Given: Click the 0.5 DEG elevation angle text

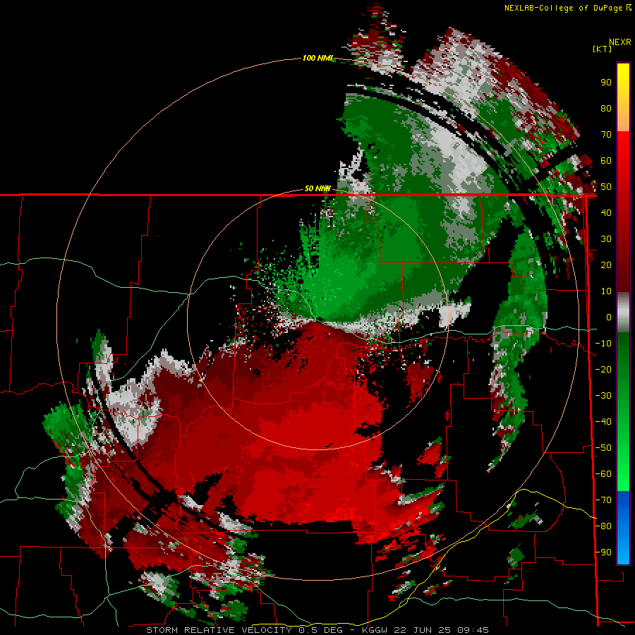Looking at the screenshot, I should point(321,630).
